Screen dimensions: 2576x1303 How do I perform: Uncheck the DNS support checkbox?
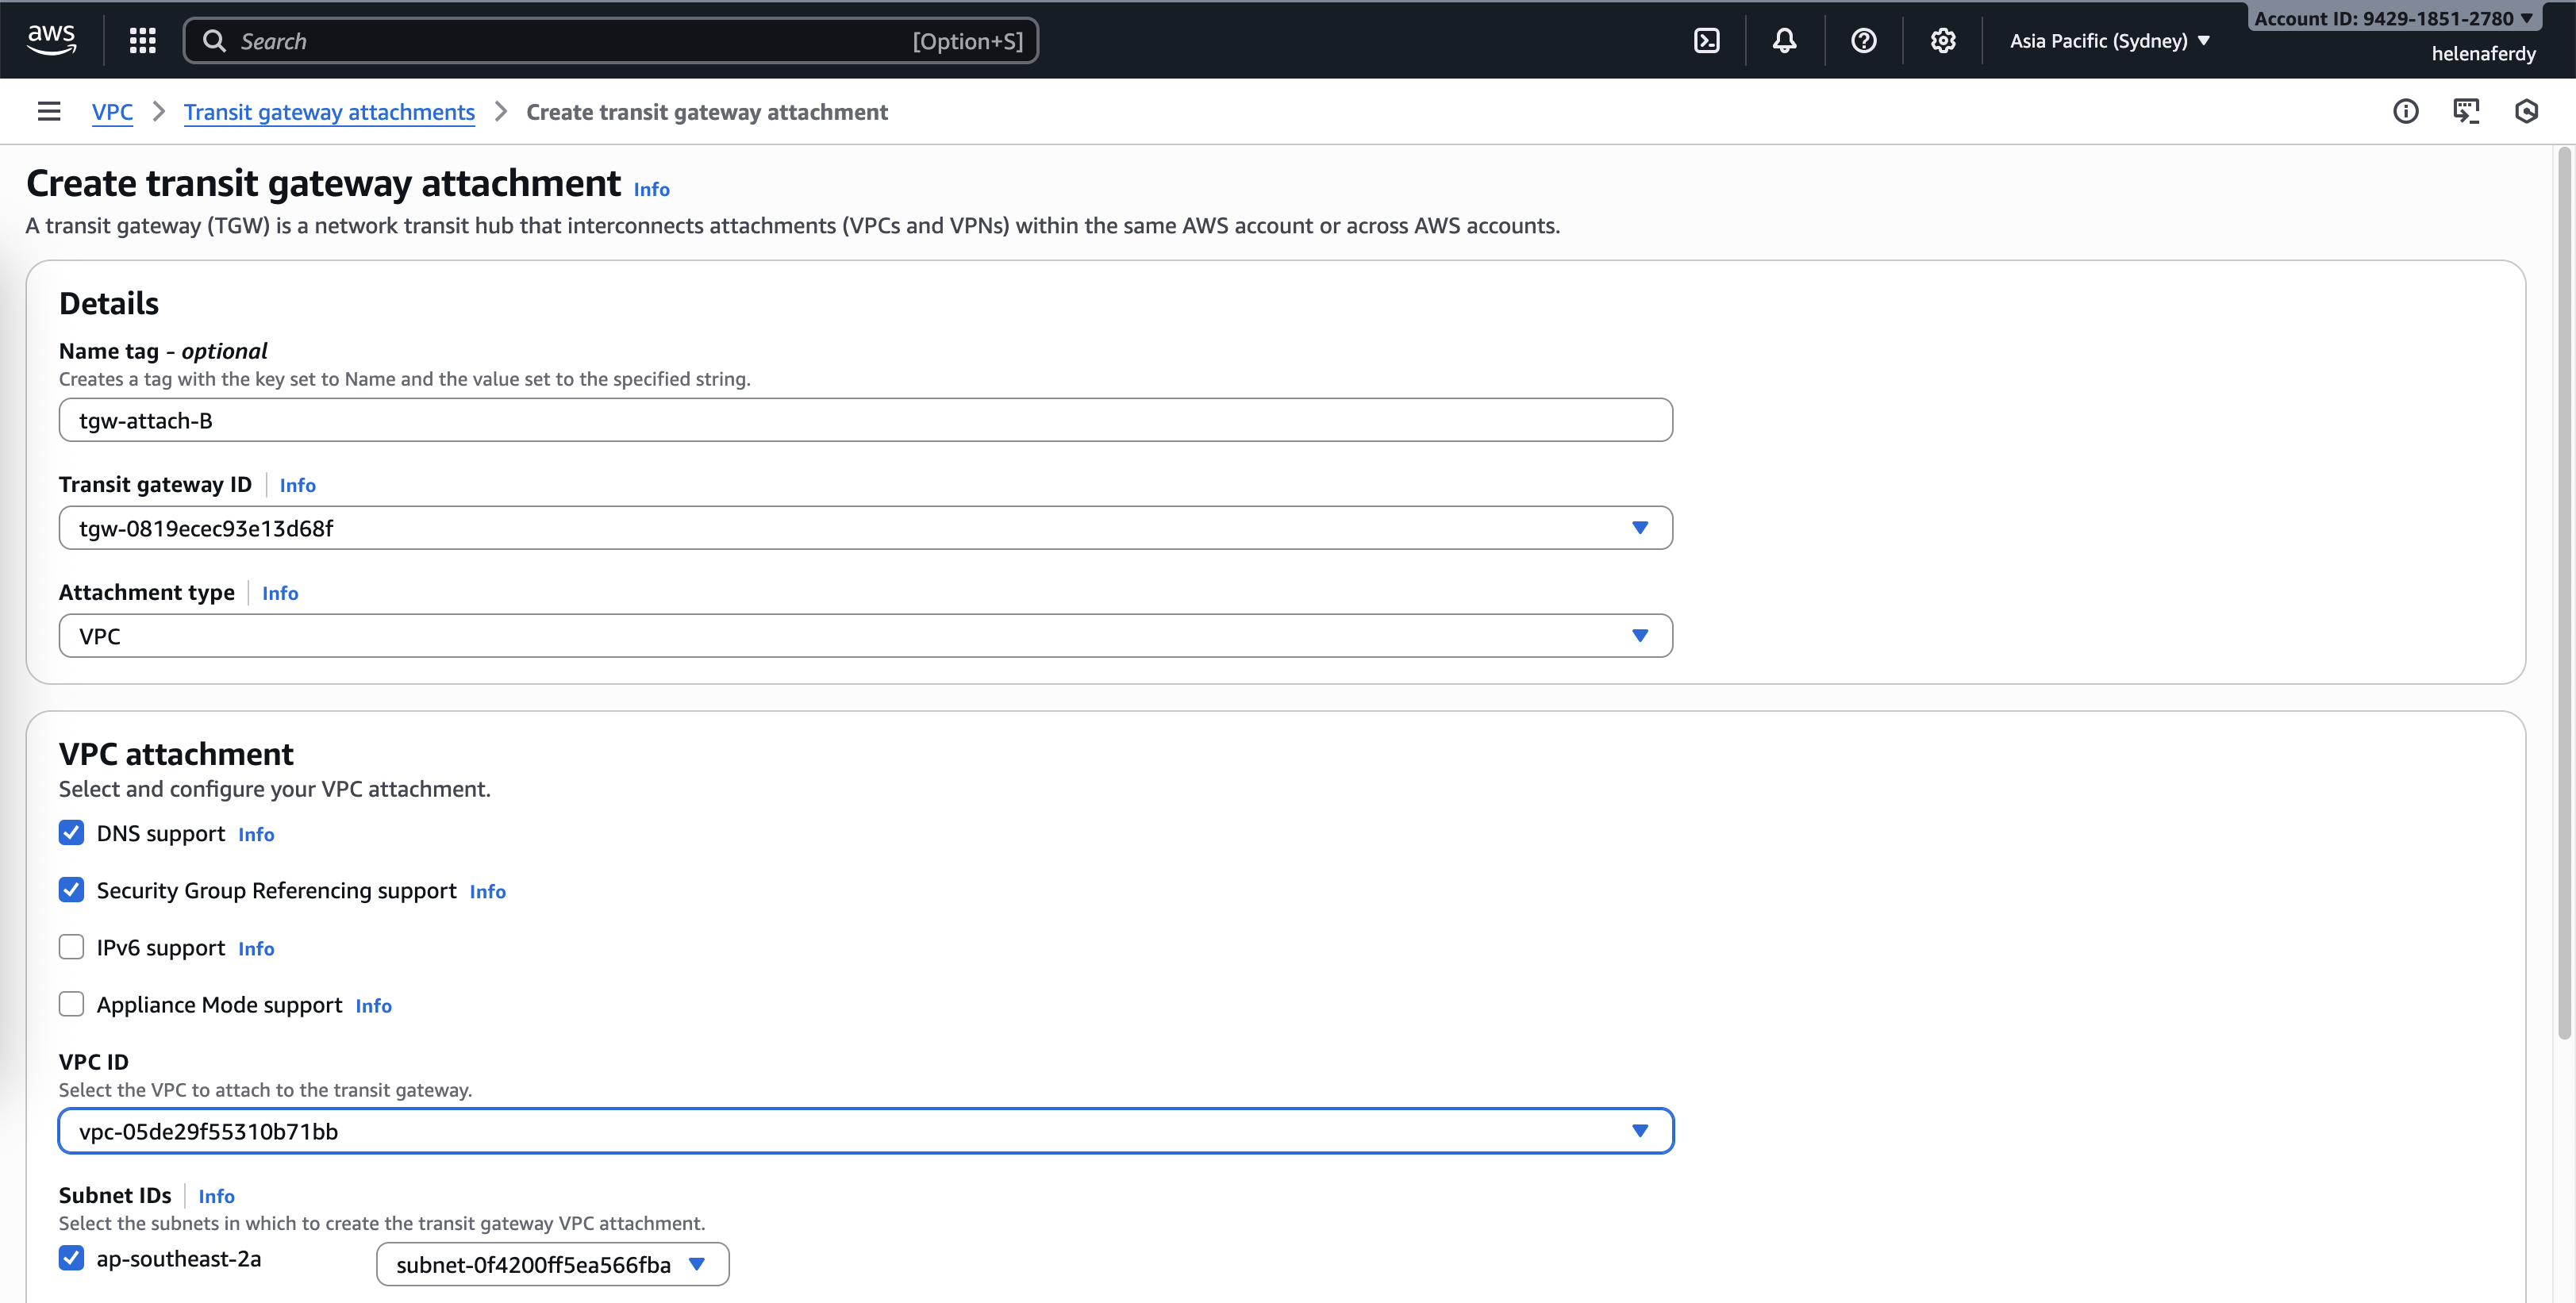pyautogui.click(x=71, y=833)
